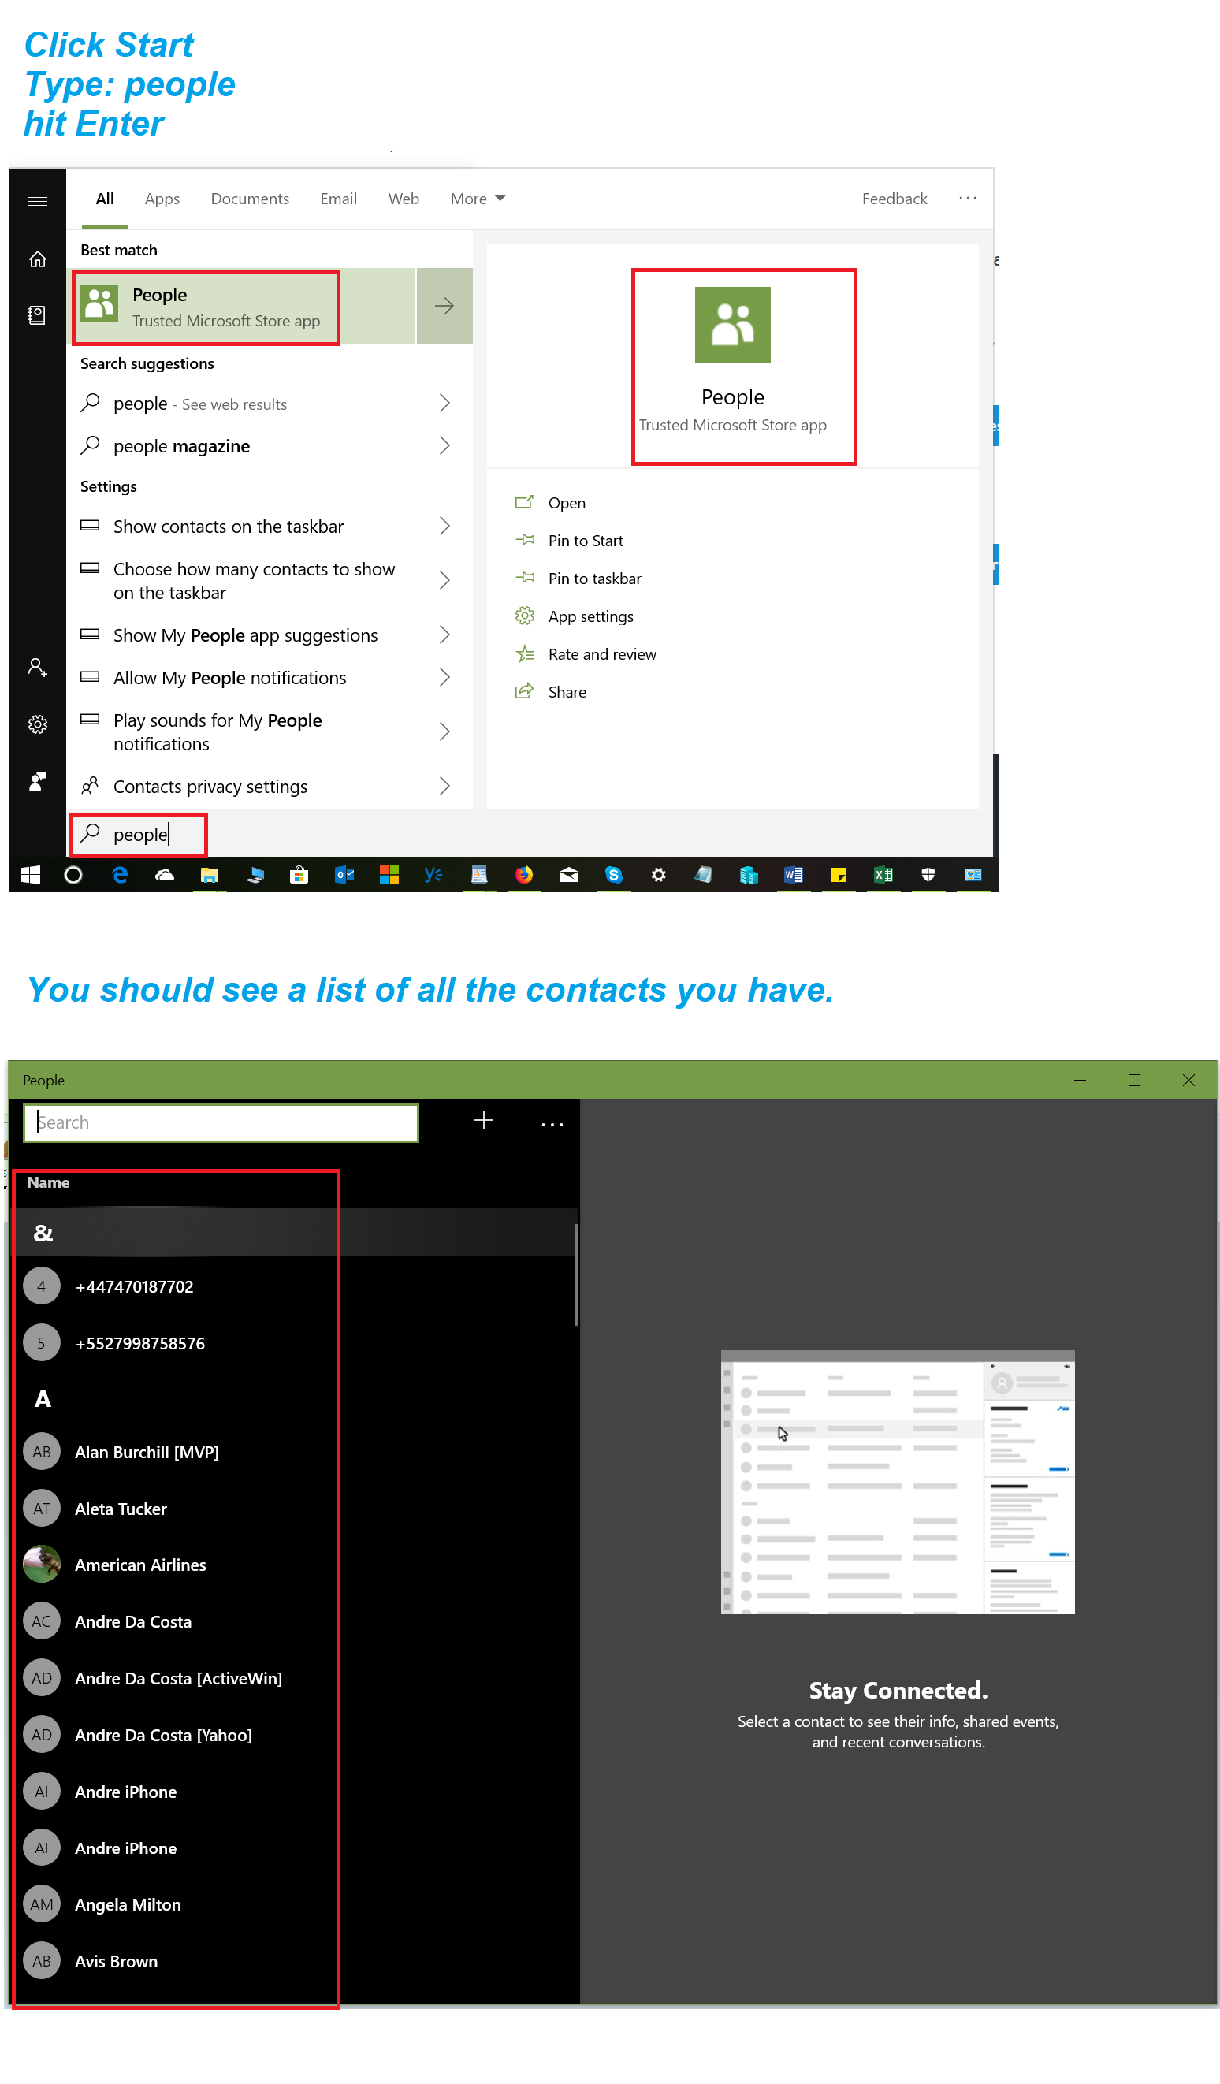
Task: Expand 'Allow My People notifications' chevron
Action: [x=444, y=677]
